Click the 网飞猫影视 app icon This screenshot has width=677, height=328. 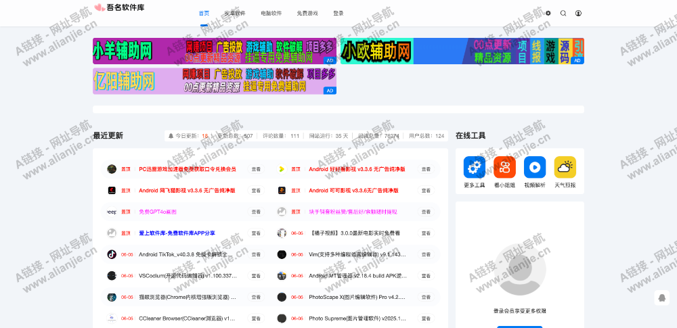(x=112, y=190)
